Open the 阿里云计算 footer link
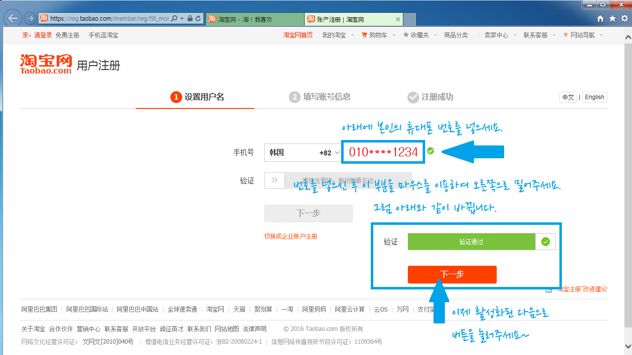Viewport: 632px width, 355px height. [350, 309]
